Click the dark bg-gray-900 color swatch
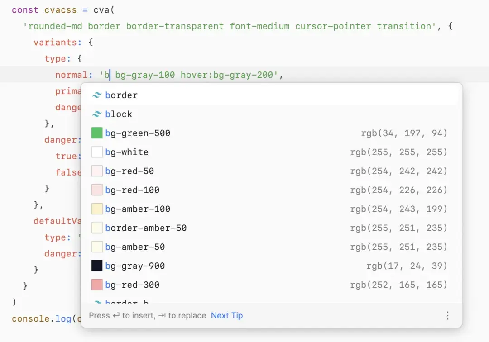 click(x=97, y=266)
